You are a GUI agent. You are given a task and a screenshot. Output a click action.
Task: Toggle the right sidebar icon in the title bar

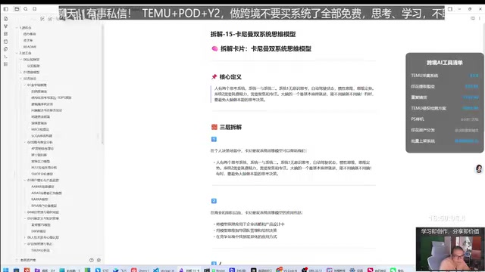[x=450, y=9]
